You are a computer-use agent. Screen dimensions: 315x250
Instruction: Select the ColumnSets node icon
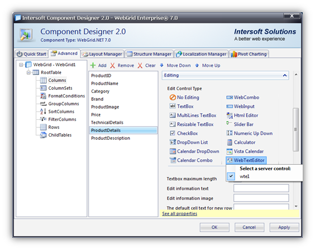(43, 88)
